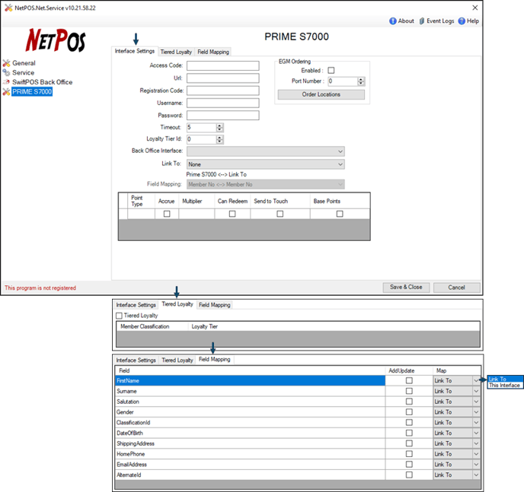Enable the EGM Ordering checkbox

(x=331, y=71)
